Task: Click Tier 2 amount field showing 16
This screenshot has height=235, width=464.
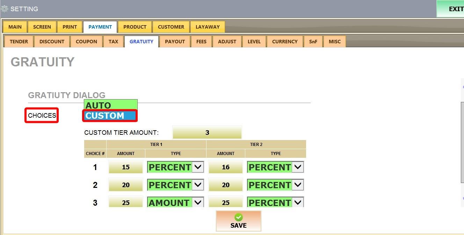Action: [226, 167]
